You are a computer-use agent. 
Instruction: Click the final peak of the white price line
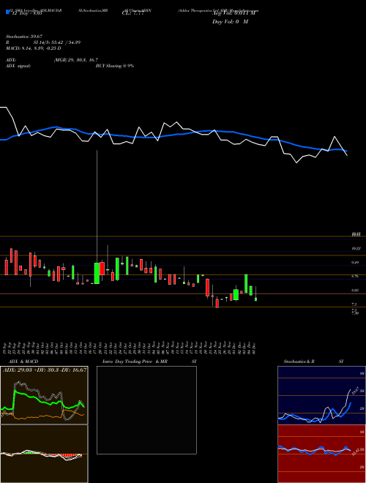[335, 137]
